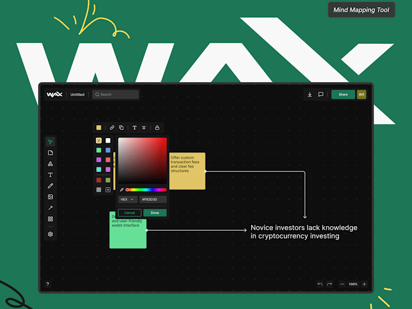Screen dimensions: 412x309
Task: Click the Share button
Action: (x=343, y=94)
